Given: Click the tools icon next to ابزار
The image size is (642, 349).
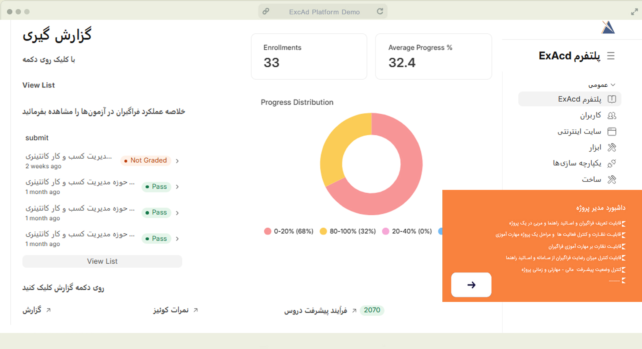Looking at the screenshot, I should (x=612, y=148).
